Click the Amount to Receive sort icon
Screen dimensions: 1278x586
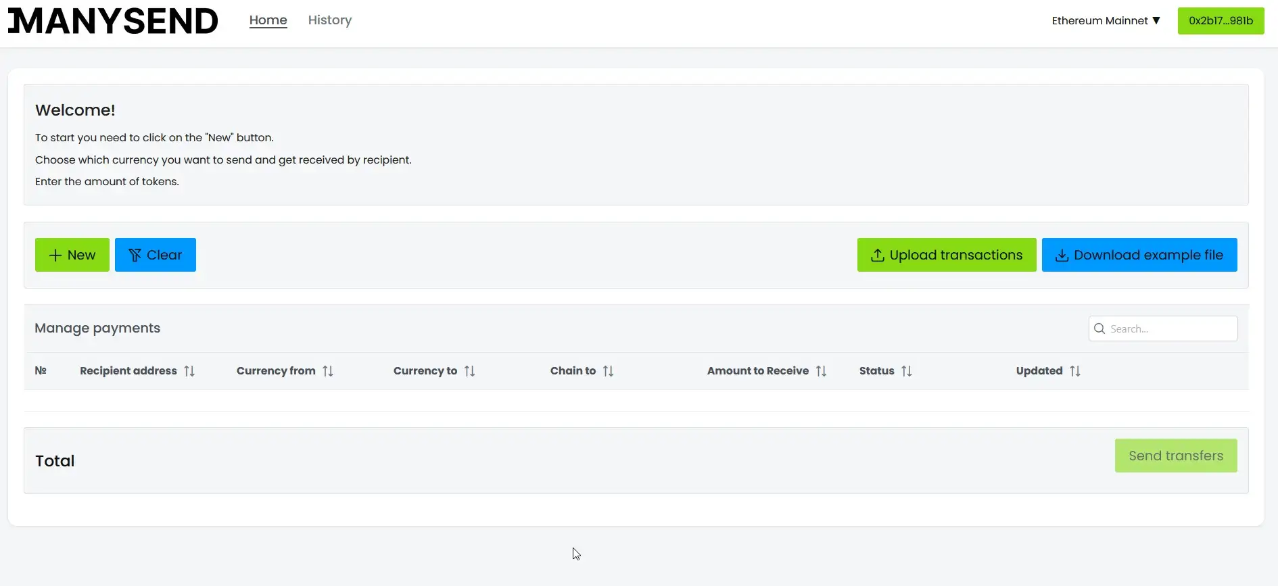tap(821, 371)
